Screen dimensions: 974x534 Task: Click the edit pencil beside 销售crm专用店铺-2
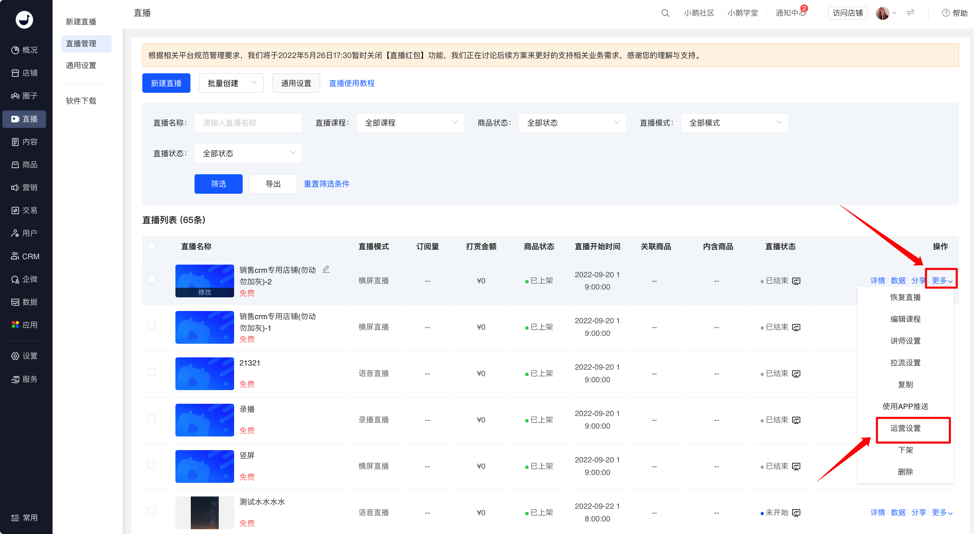(x=326, y=269)
